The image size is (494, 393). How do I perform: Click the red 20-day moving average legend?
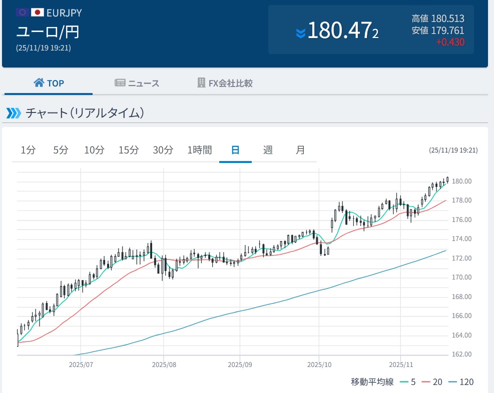(432, 382)
